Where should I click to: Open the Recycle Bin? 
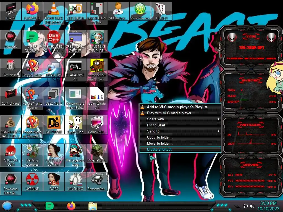point(11,68)
